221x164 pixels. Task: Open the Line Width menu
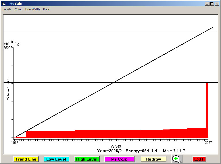[x=32, y=9]
